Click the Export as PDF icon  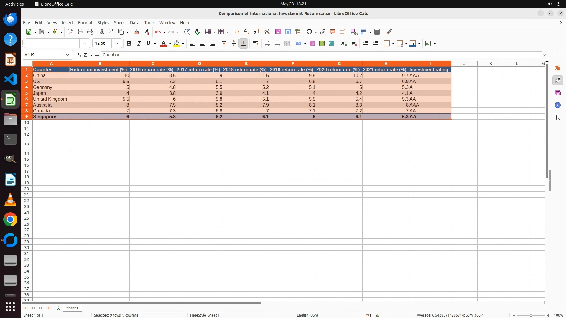point(70,32)
